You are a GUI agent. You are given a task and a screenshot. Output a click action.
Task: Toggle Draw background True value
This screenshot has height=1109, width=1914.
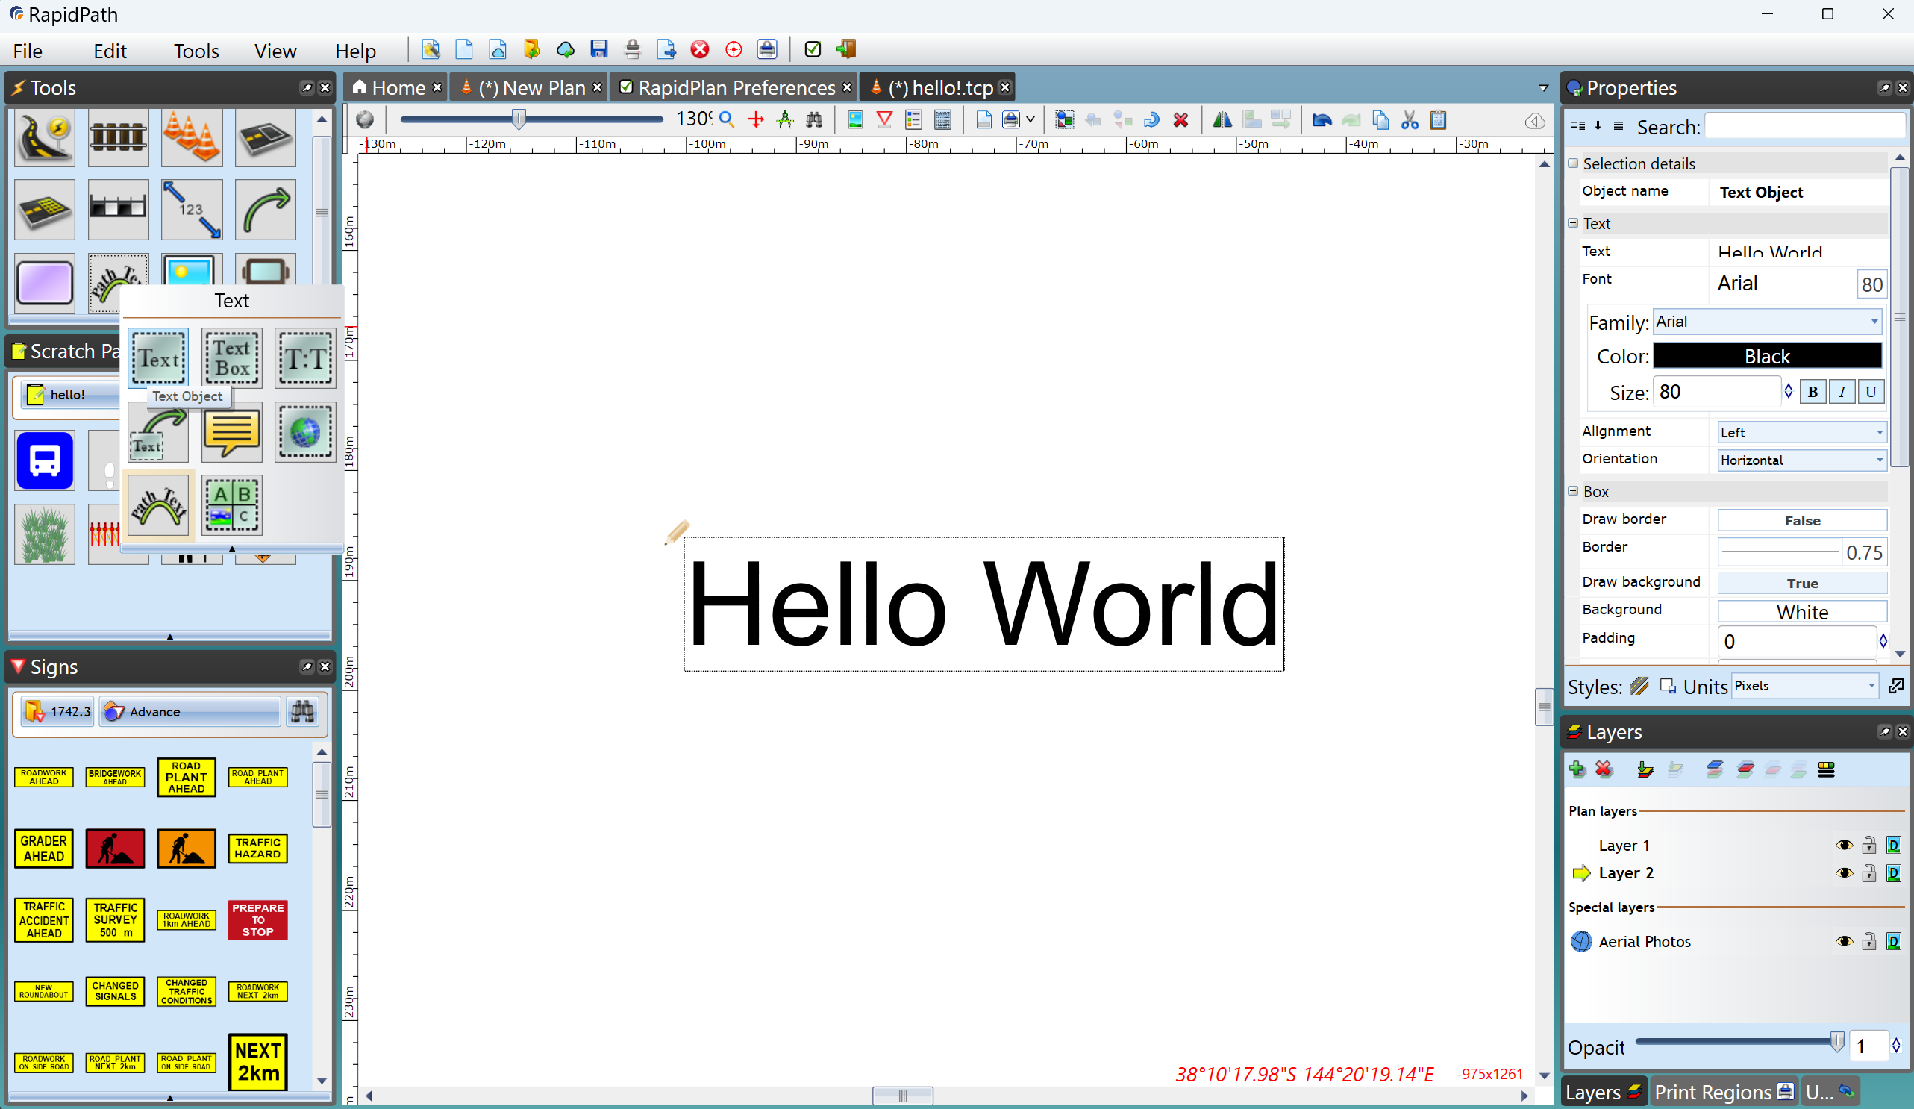(1802, 584)
